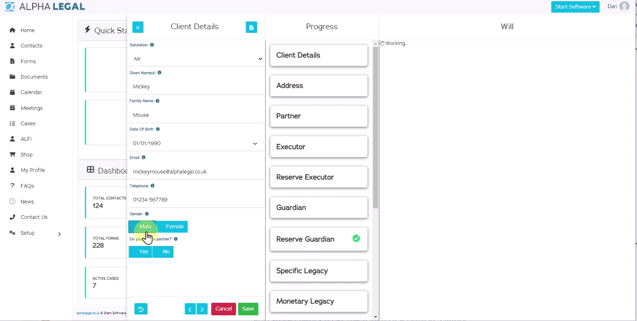The image size is (637, 321).
Task: Go to the previous form page arrow
Action: [x=190, y=309]
